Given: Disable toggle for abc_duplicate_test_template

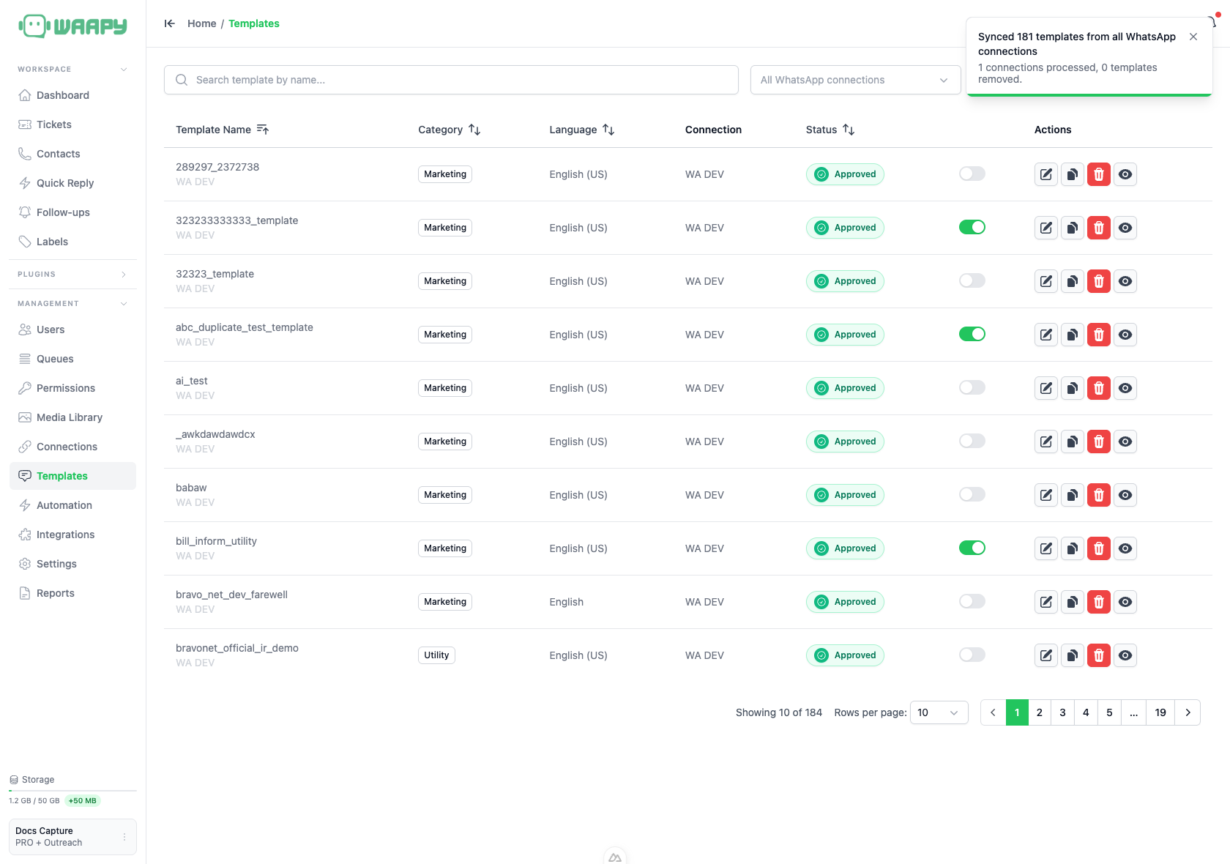Looking at the screenshot, I should 972,334.
